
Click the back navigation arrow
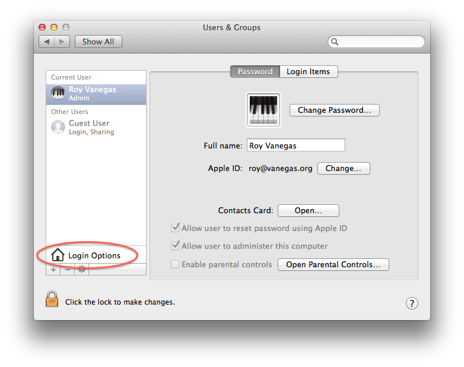click(x=47, y=42)
